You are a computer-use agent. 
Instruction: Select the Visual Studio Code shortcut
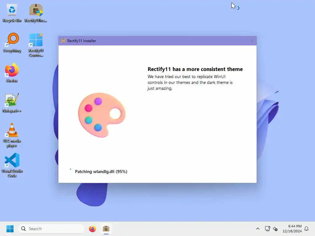[x=12, y=165]
